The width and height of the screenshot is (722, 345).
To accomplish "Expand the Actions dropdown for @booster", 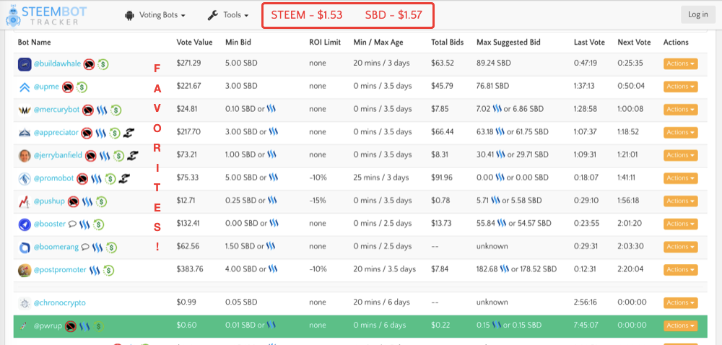I will point(680,224).
